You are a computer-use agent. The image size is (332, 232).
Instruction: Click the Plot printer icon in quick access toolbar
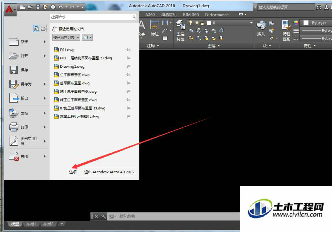(53, 7)
